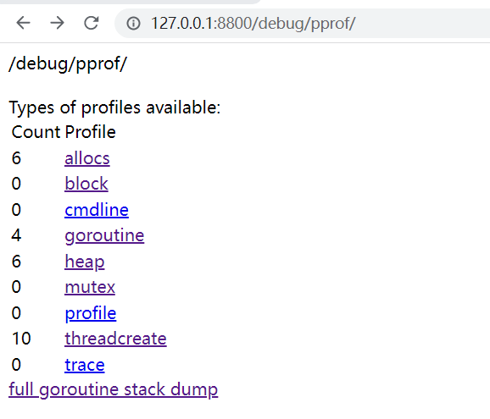Click the /debug/pprof/ page heading
490x419 pixels.
[x=68, y=64]
